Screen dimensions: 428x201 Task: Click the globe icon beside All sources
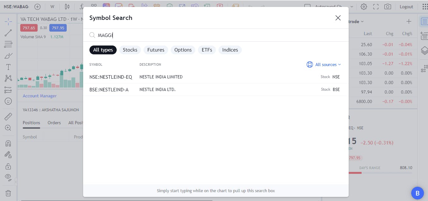310,64
